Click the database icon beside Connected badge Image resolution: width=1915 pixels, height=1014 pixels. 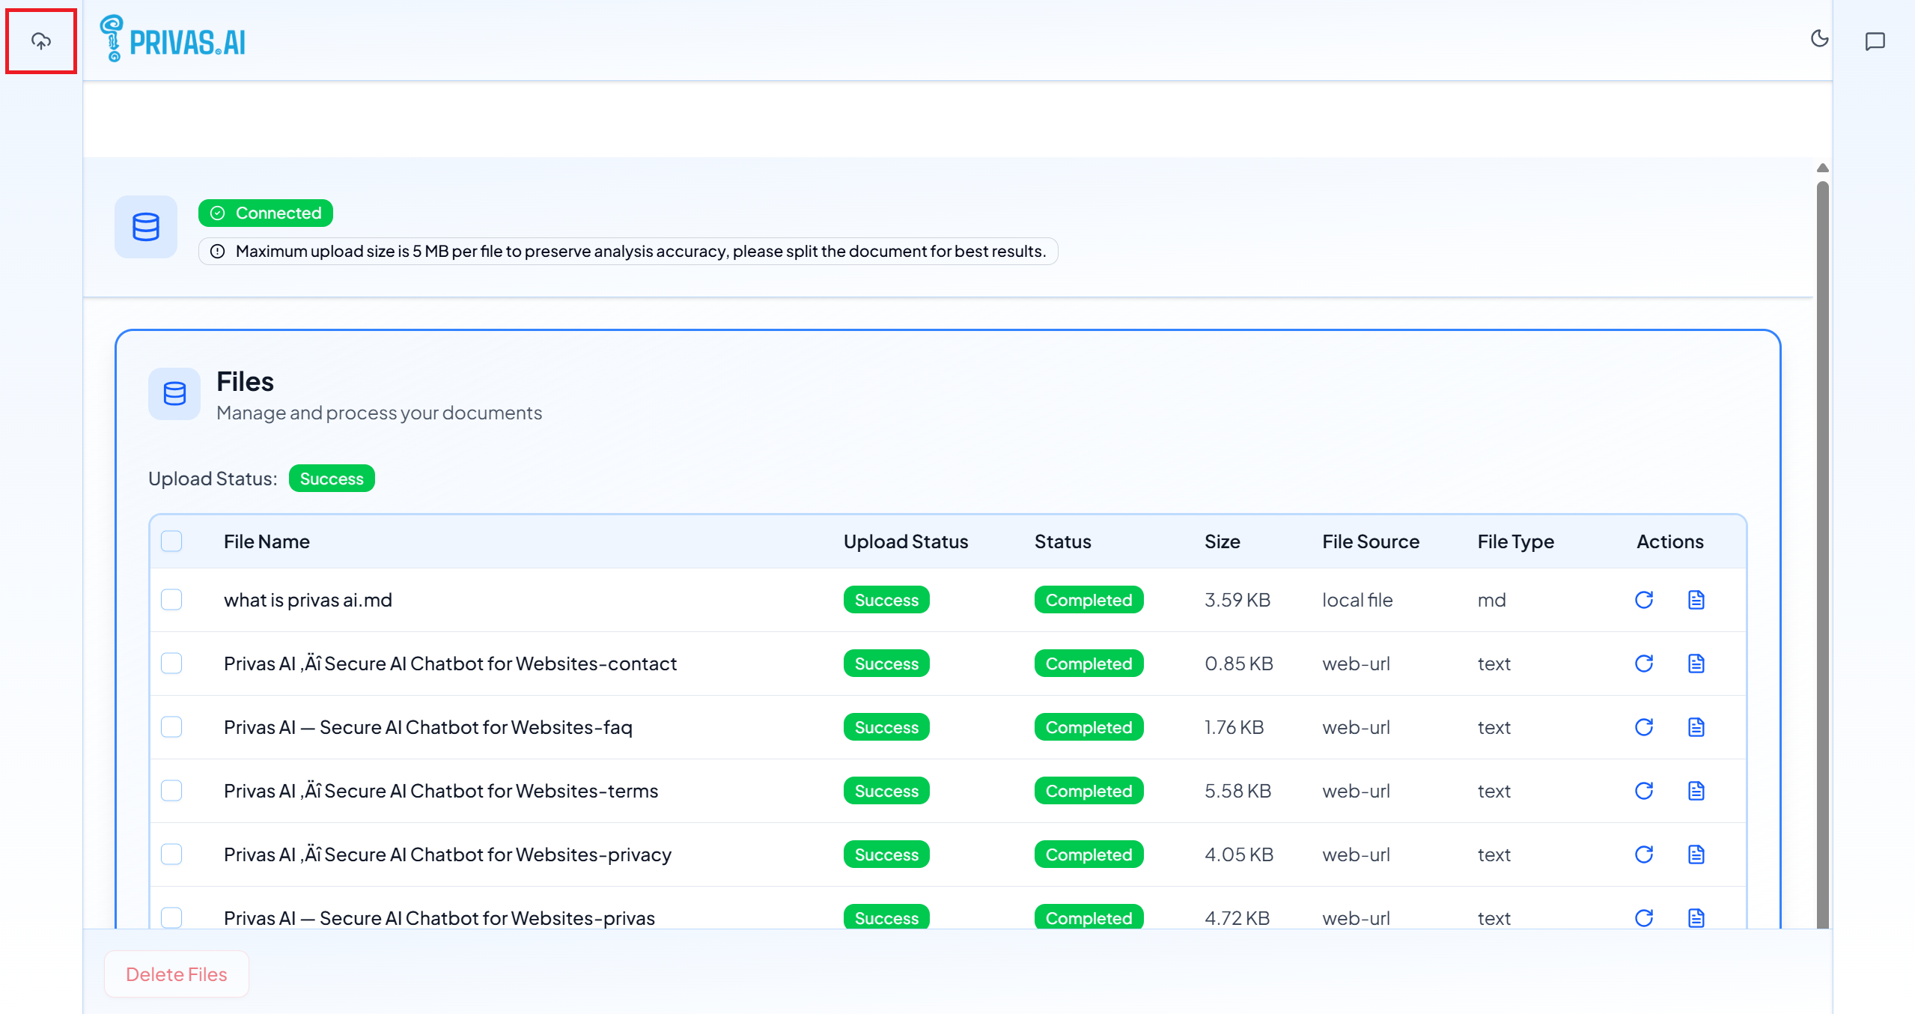(145, 227)
